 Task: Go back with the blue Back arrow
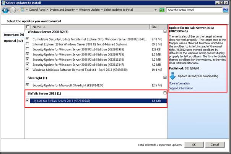6,10
